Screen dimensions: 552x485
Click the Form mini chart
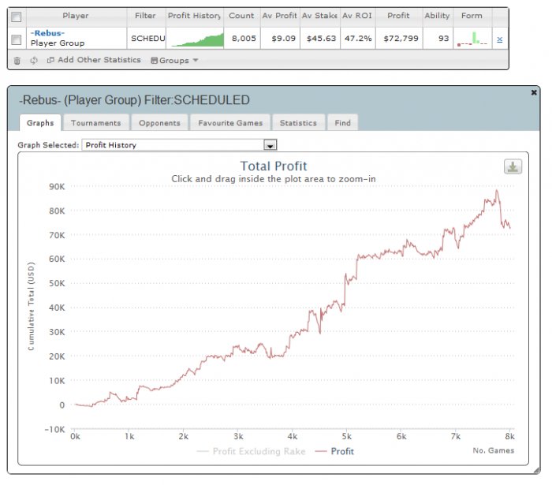click(x=472, y=39)
